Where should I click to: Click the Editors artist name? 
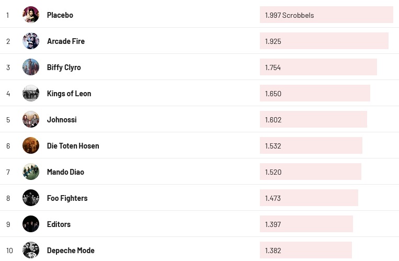click(x=59, y=224)
